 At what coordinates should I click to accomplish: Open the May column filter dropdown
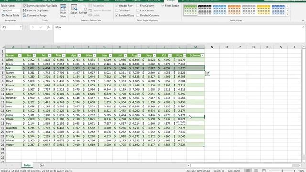point(95,55)
